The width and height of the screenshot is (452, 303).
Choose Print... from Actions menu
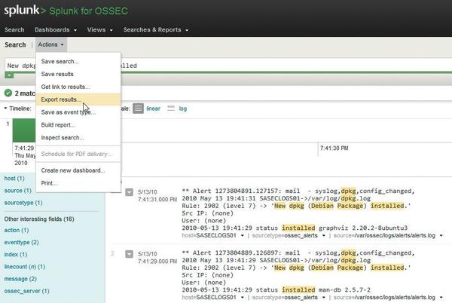point(78,183)
